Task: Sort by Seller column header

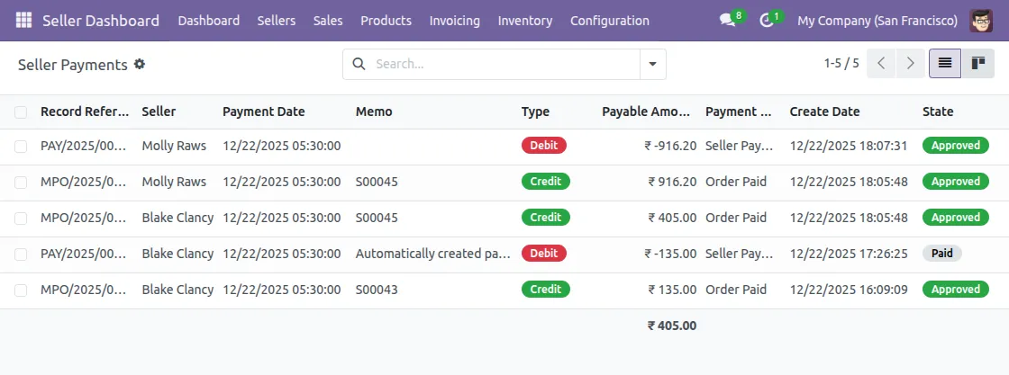Action: (x=159, y=112)
